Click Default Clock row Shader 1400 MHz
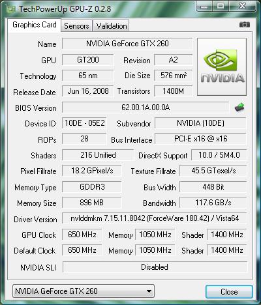This screenshot has height=305, width=261. click(227, 250)
